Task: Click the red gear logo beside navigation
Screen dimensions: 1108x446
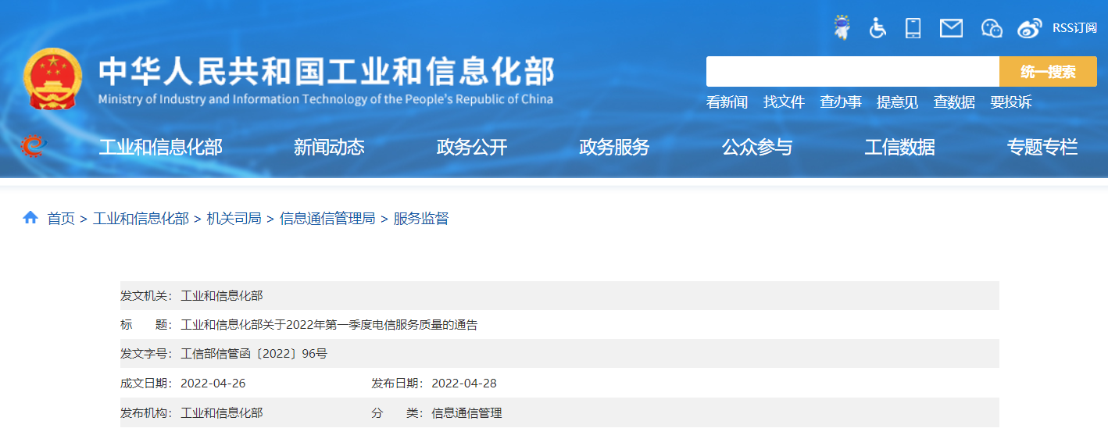Action: point(33,146)
